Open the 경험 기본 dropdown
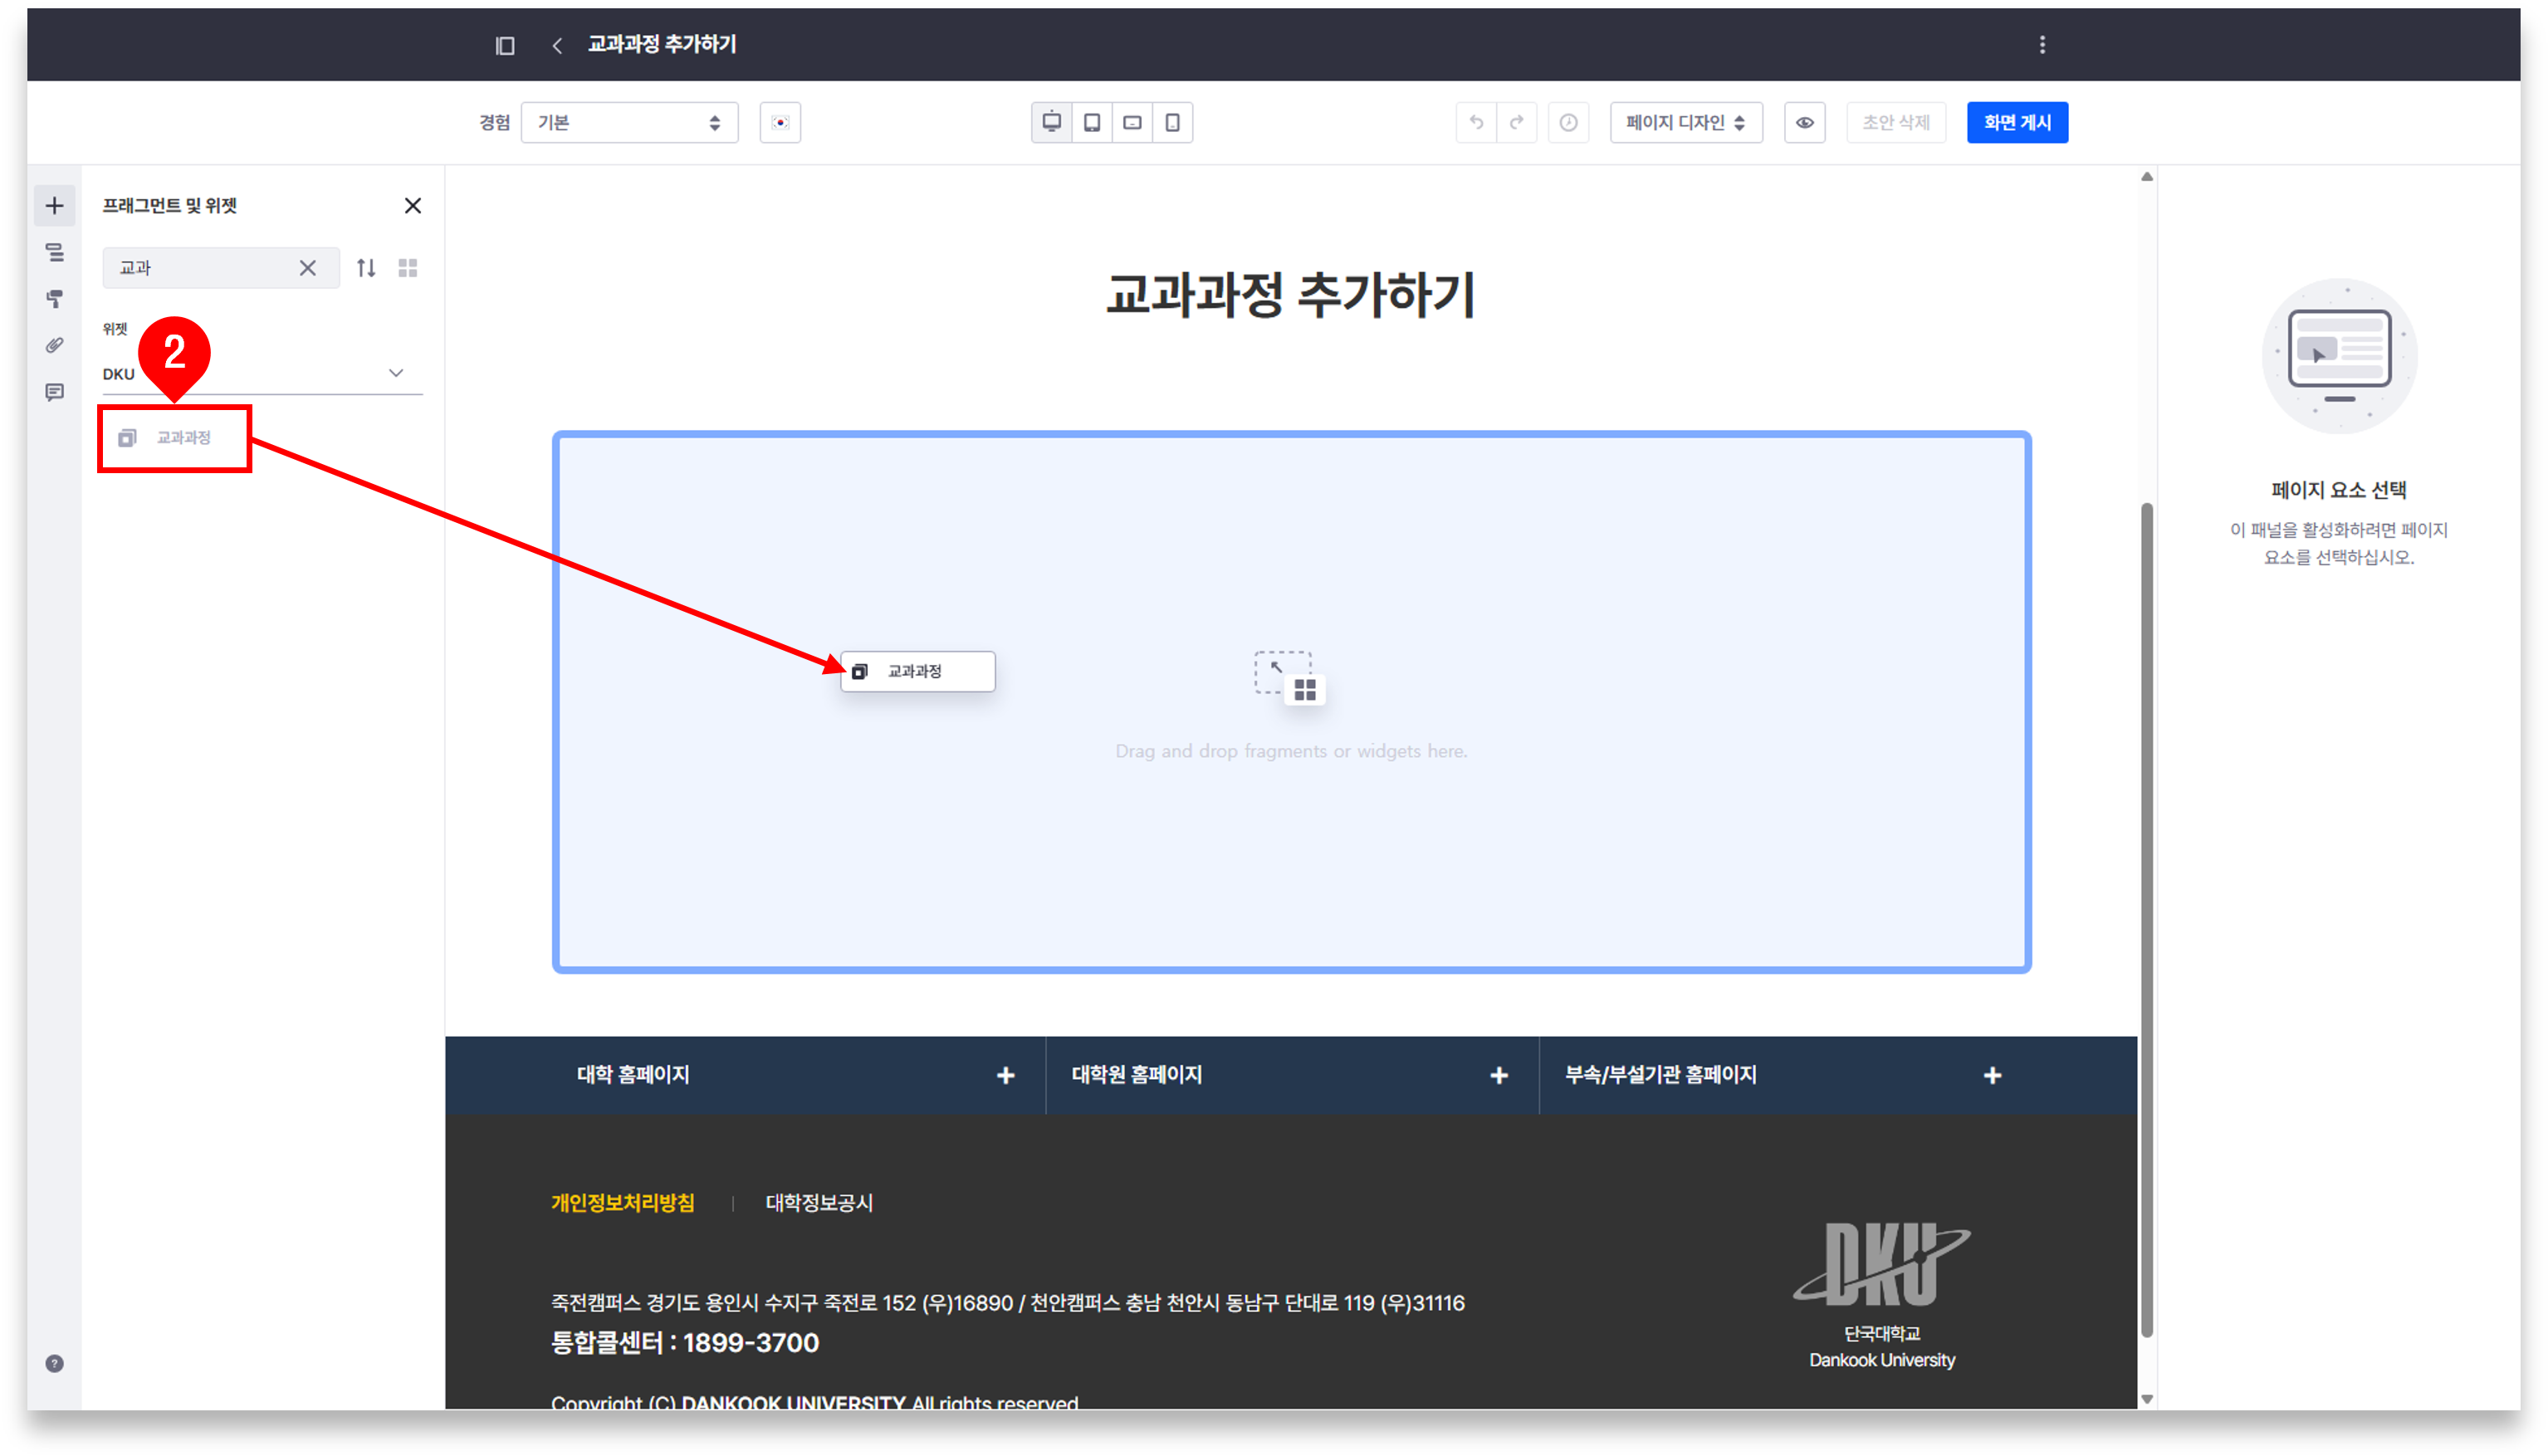This screenshot has width=2548, height=1456. tap(629, 122)
